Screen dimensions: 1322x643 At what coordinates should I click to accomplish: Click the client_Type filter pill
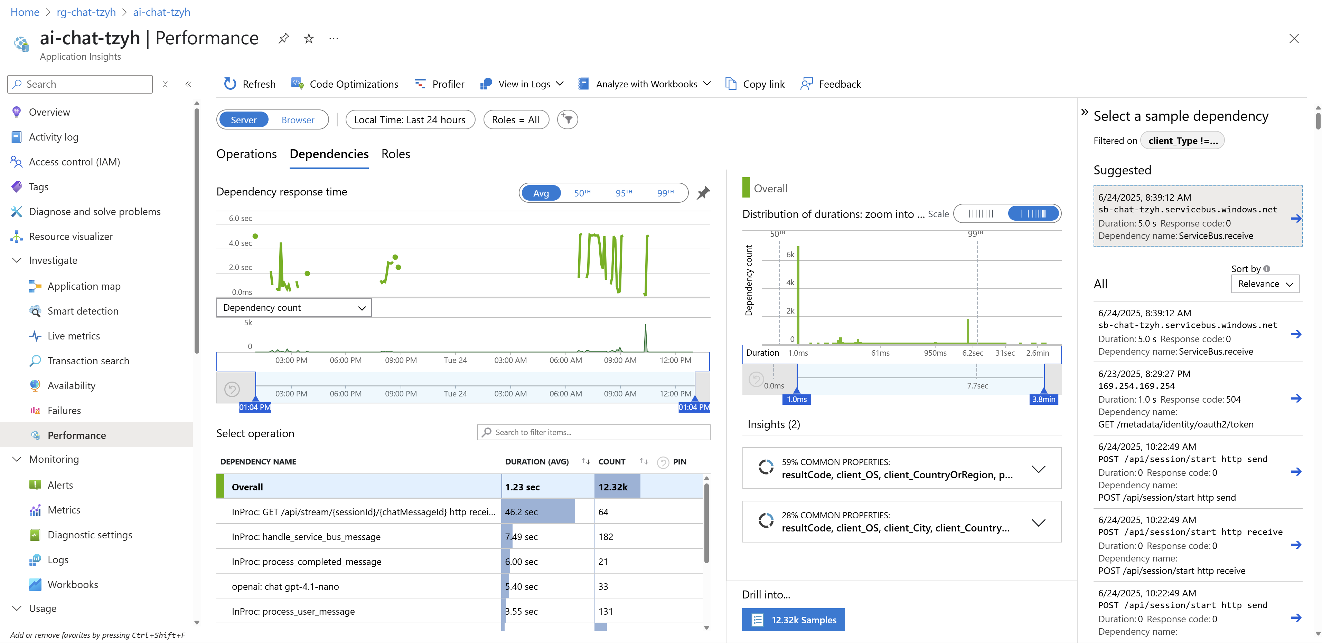coord(1182,141)
